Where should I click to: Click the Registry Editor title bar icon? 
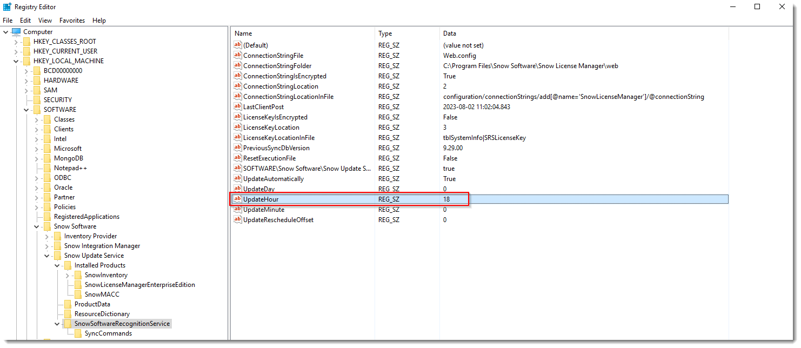click(x=7, y=7)
